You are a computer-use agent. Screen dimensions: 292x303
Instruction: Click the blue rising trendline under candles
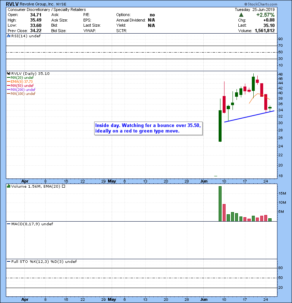pyautogui.click(x=249, y=116)
